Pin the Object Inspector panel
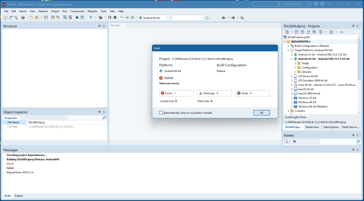Screen dimensions: 364x201 [99, 112]
